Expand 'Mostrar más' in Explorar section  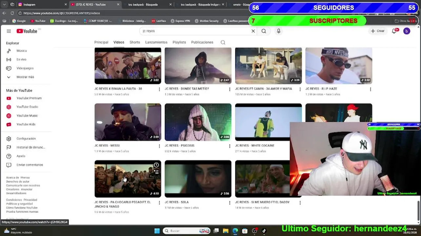point(26,77)
